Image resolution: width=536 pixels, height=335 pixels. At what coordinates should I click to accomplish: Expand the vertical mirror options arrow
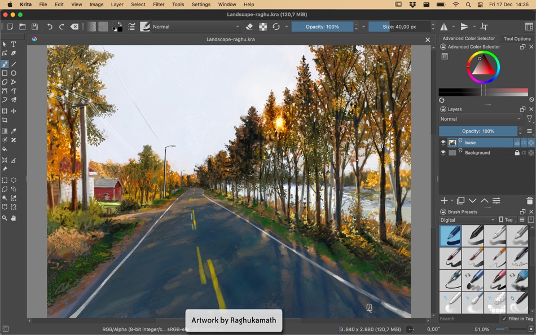click(x=474, y=27)
